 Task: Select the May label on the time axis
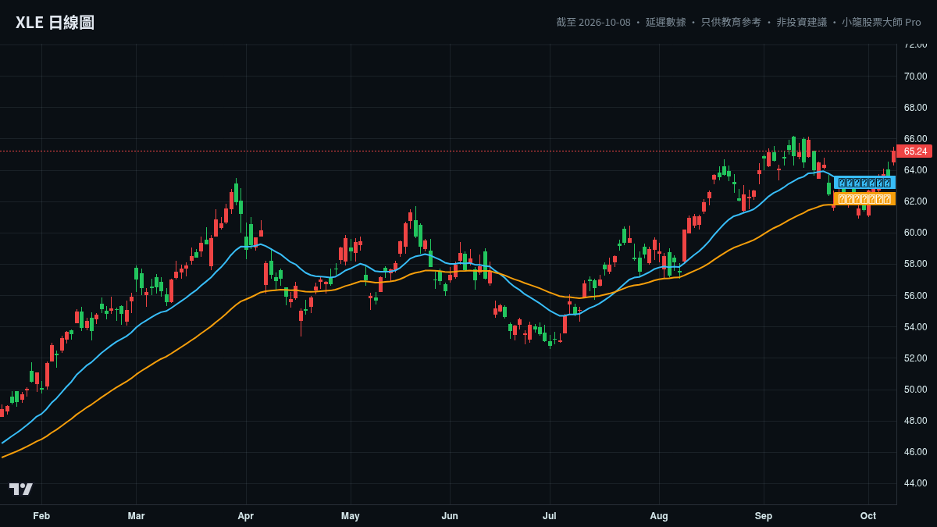(x=351, y=516)
